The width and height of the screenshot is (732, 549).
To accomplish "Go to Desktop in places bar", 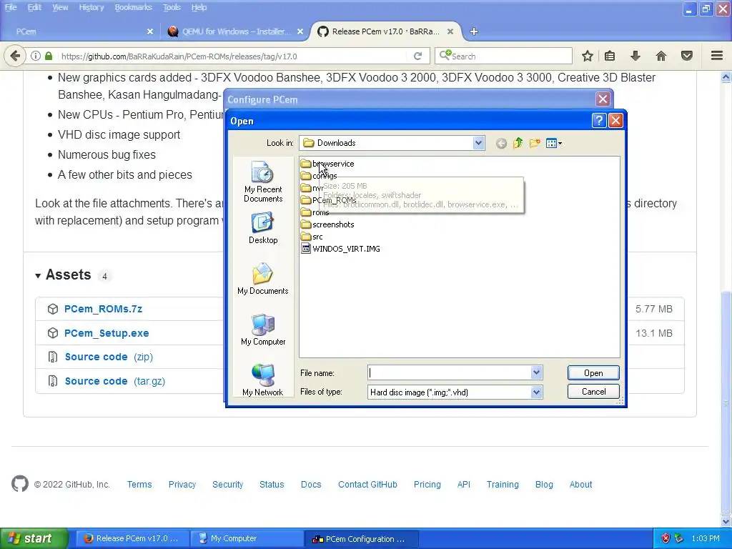I will [x=263, y=229].
